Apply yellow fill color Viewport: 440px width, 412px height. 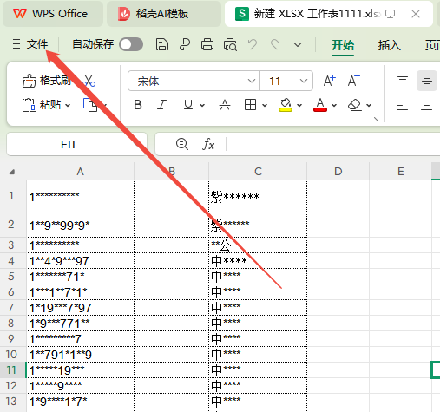[x=286, y=105]
